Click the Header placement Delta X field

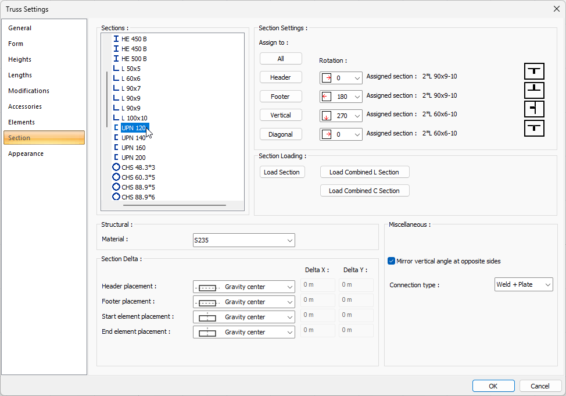[317, 285]
